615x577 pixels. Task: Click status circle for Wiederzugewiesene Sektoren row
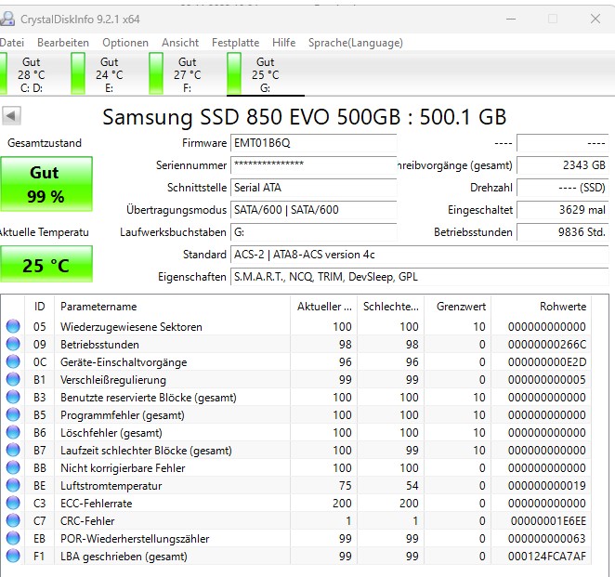coord(13,326)
